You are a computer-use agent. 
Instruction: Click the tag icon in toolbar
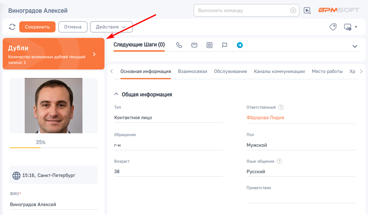point(333,27)
